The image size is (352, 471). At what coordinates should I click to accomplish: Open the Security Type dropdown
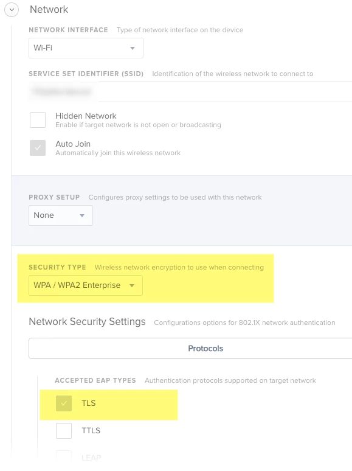pos(86,285)
